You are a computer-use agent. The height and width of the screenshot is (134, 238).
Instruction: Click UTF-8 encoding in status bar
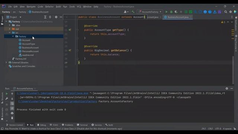click(x=218, y=128)
